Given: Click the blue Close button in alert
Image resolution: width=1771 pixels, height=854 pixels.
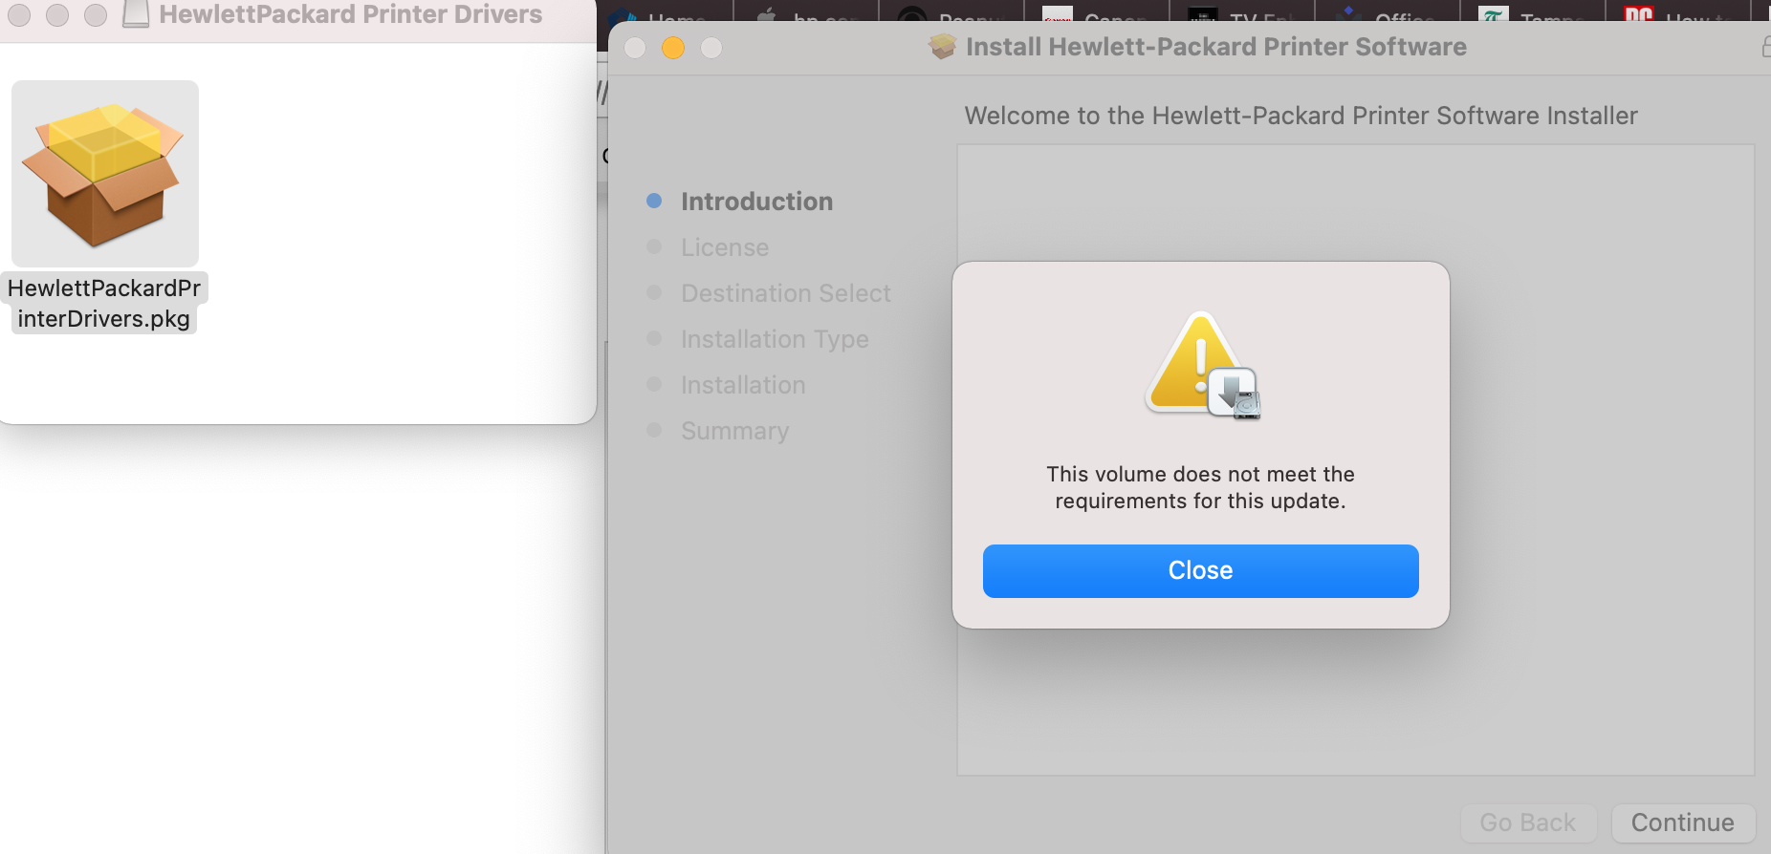Looking at the screenshot, I should pyautogui.click(x=1200, y=570).
